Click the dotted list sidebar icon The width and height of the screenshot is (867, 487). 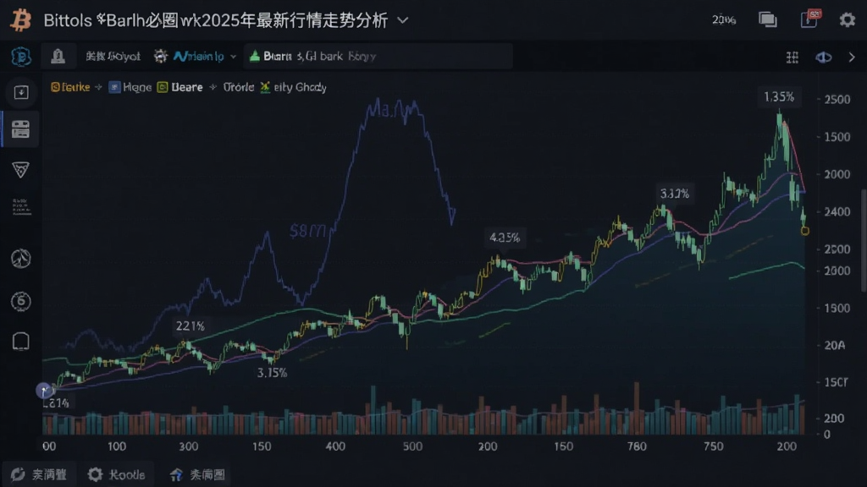point(21,206)
